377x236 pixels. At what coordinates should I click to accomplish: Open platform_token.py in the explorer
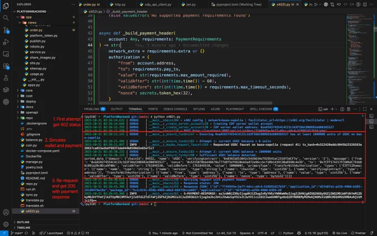(43, 36)
